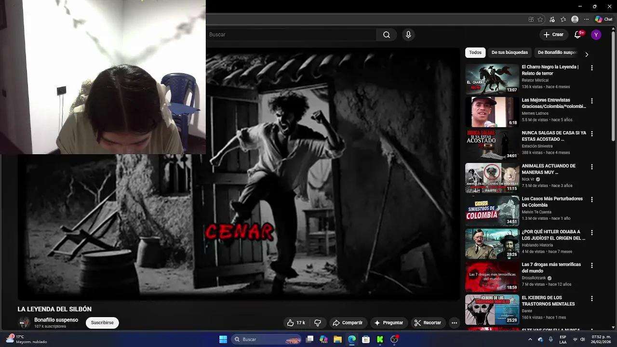Click the Compartir share button
This screenshot has width=617, height=347.
(x=348, y=323)
